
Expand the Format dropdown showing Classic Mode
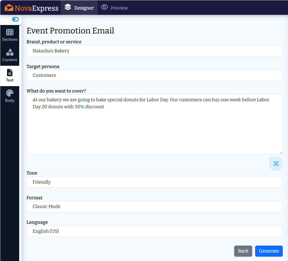pyautogui.click(x=154, y=207)
